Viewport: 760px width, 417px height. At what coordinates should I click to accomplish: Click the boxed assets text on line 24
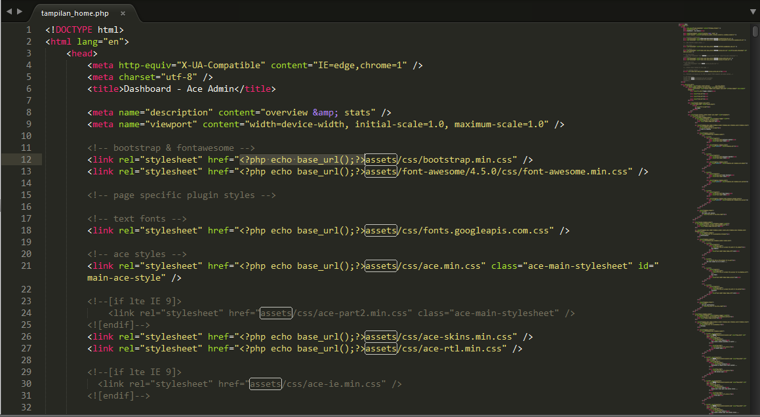tap(275, 313)
